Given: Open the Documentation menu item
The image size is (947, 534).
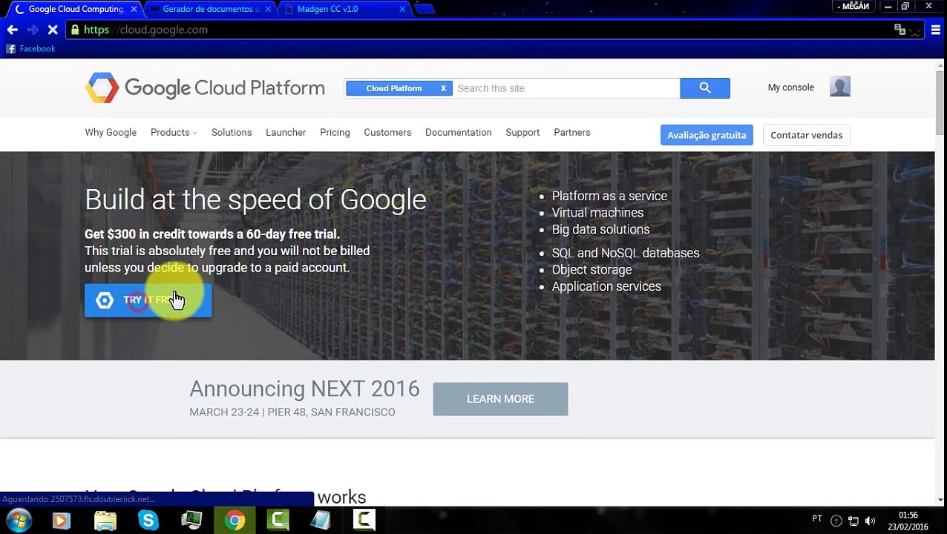Looking at the screenshot, I should (458, 133).
